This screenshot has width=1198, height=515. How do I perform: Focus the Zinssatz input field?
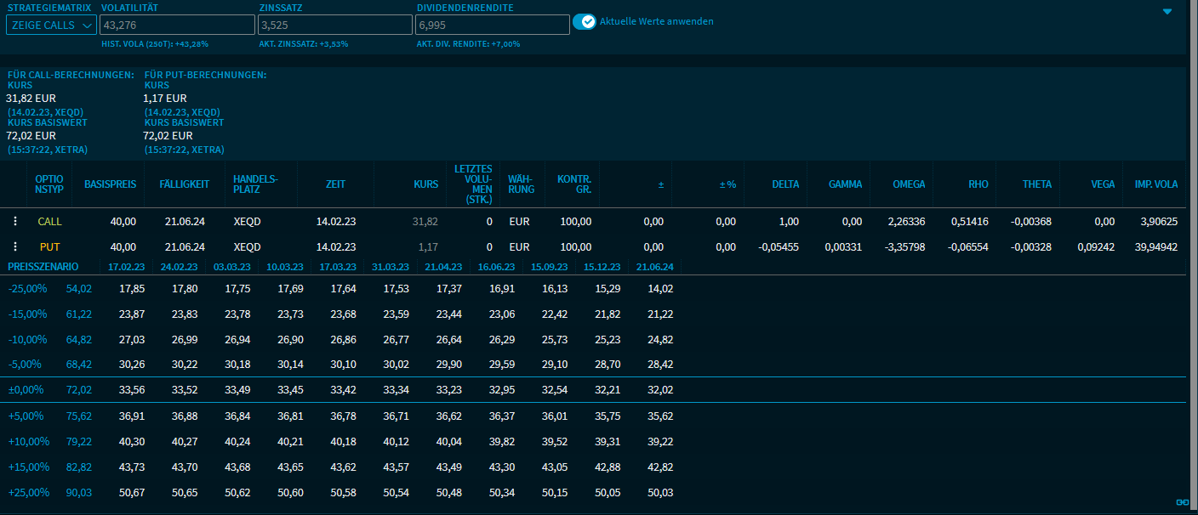coord(335,25)
